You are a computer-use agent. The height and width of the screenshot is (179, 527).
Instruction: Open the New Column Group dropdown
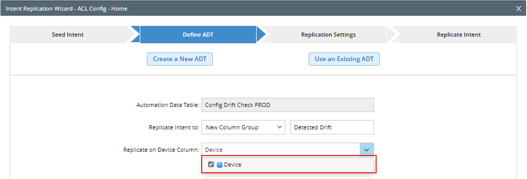click(x=243, y=127)
